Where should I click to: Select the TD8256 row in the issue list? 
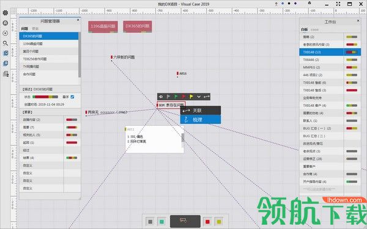(x=49, y=59)
